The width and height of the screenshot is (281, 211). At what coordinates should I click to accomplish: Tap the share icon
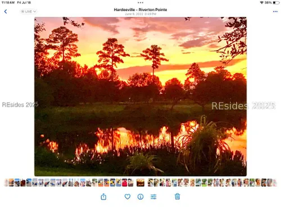click(x=103, y=196)
